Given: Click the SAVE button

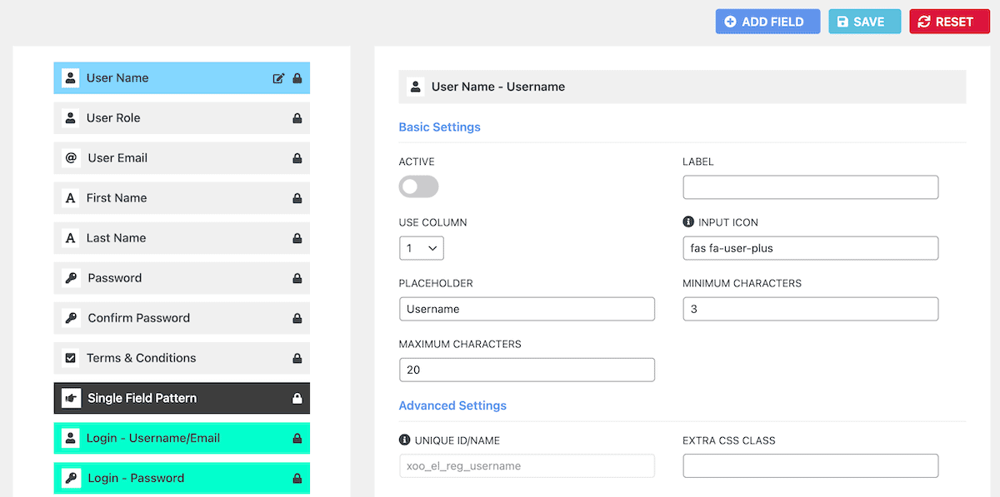Looking at the screenshot, I should pos(864,21).
